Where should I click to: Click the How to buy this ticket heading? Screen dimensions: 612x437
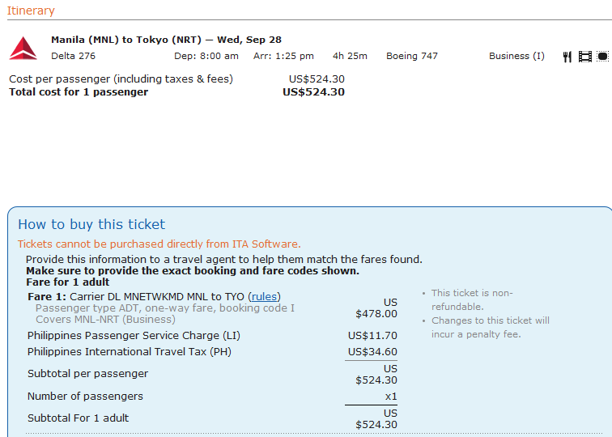click(91, 224)
